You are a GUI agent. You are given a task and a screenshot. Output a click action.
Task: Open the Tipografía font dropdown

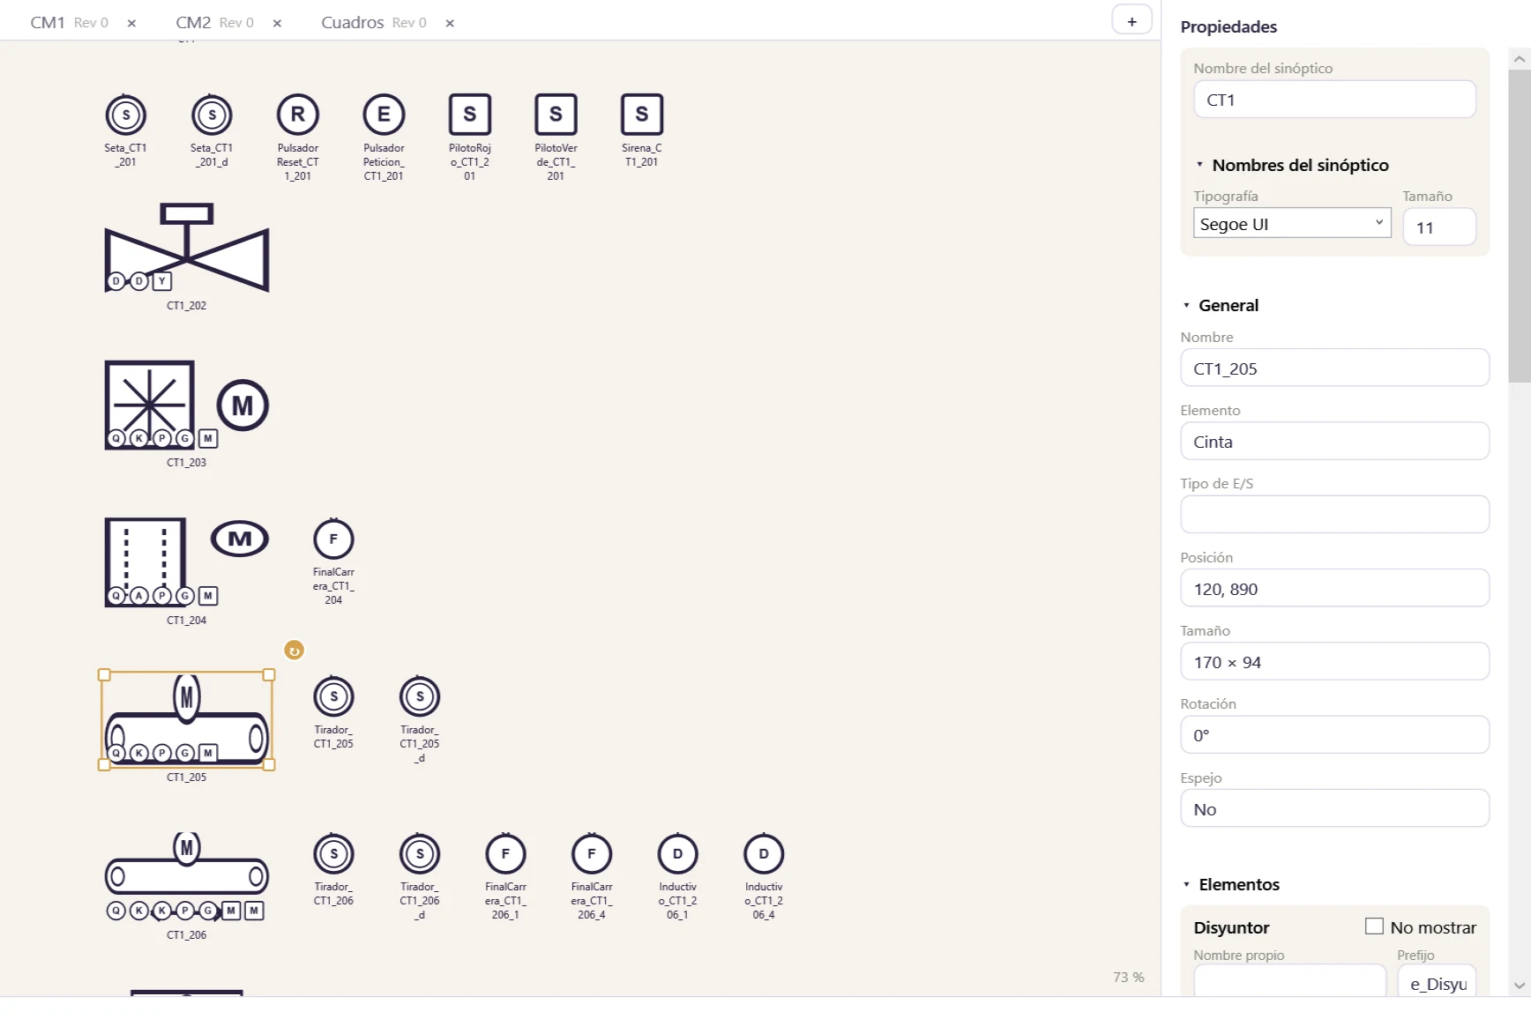[1292, 223]
